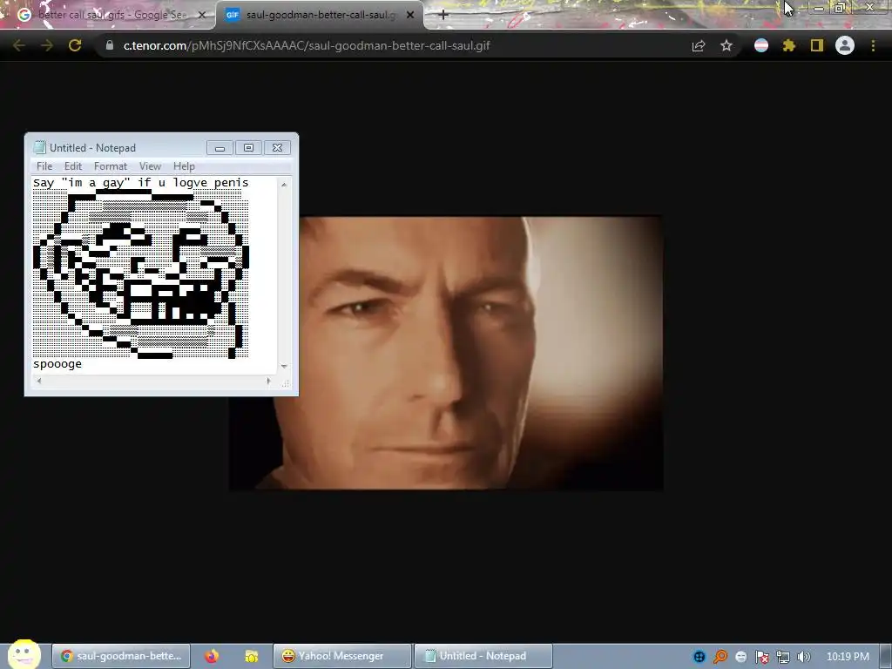View site security lock info
The image size is (892, 669).
pyautogui.click(x=109, y=45)
